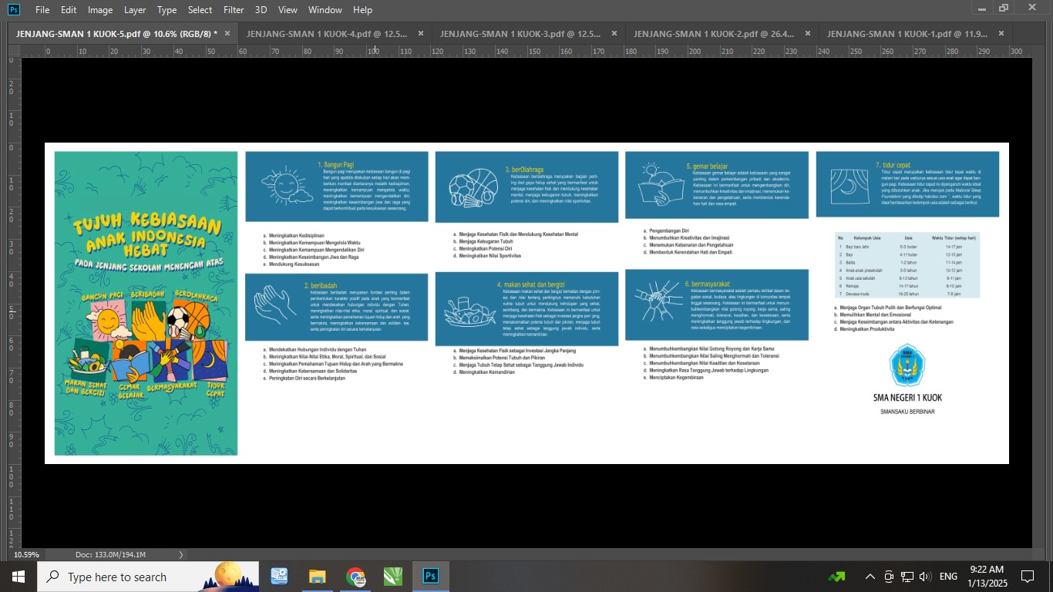
Task: Open the Layer menu
Action: (135, 10)
